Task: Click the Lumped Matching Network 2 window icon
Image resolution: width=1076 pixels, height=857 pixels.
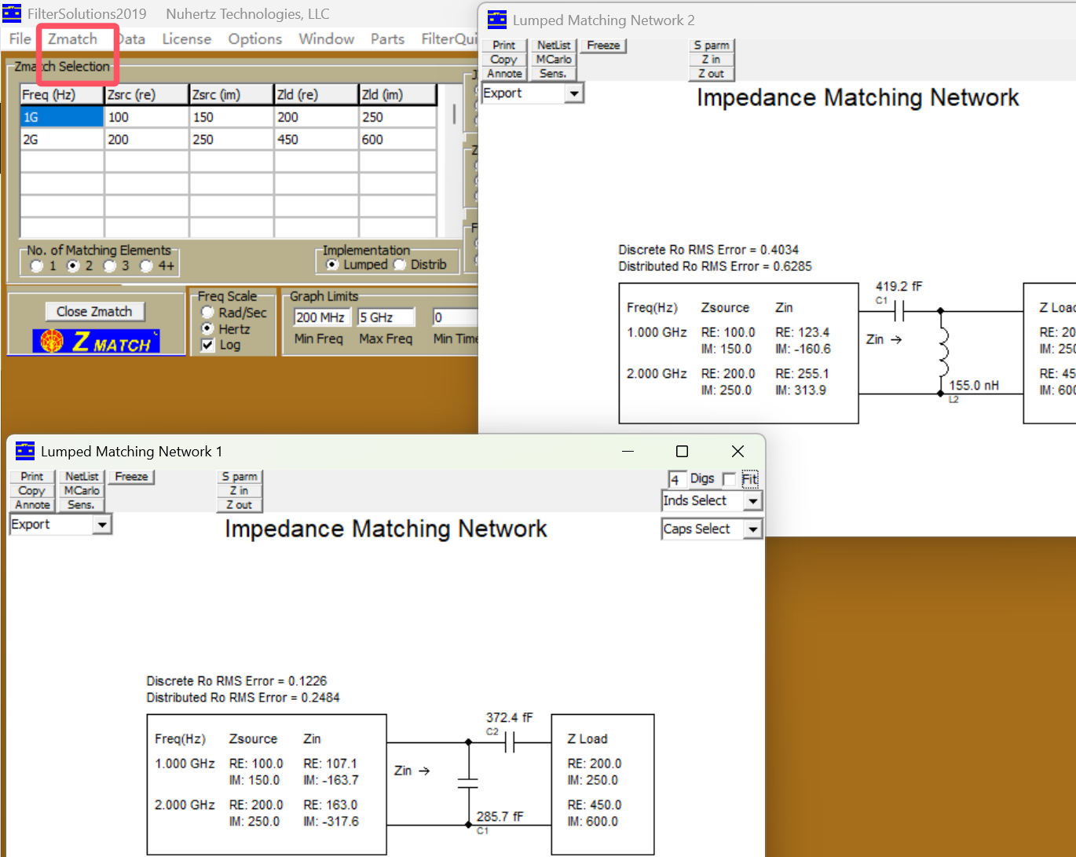Action: [x=497, y=20]
